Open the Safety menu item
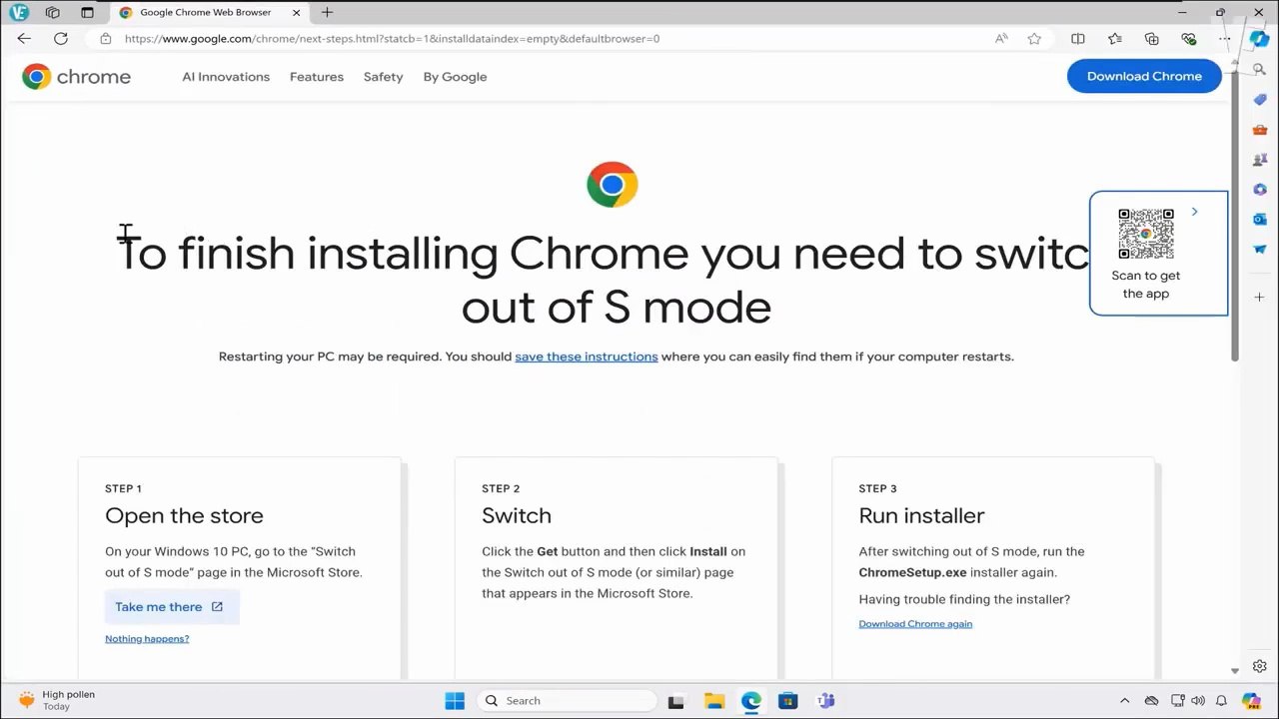 tap(384, 77)
